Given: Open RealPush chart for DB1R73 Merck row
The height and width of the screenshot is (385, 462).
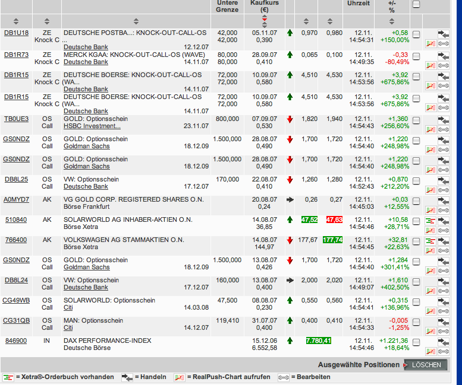Looking at the screenshot, I should 430,65.
